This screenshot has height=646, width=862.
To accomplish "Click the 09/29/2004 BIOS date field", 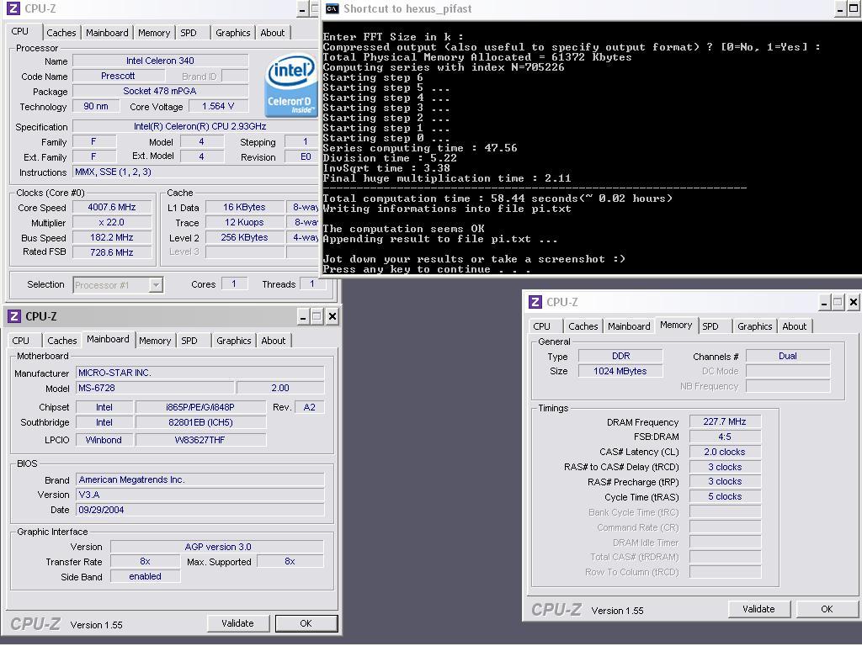I will coord(200,510).
